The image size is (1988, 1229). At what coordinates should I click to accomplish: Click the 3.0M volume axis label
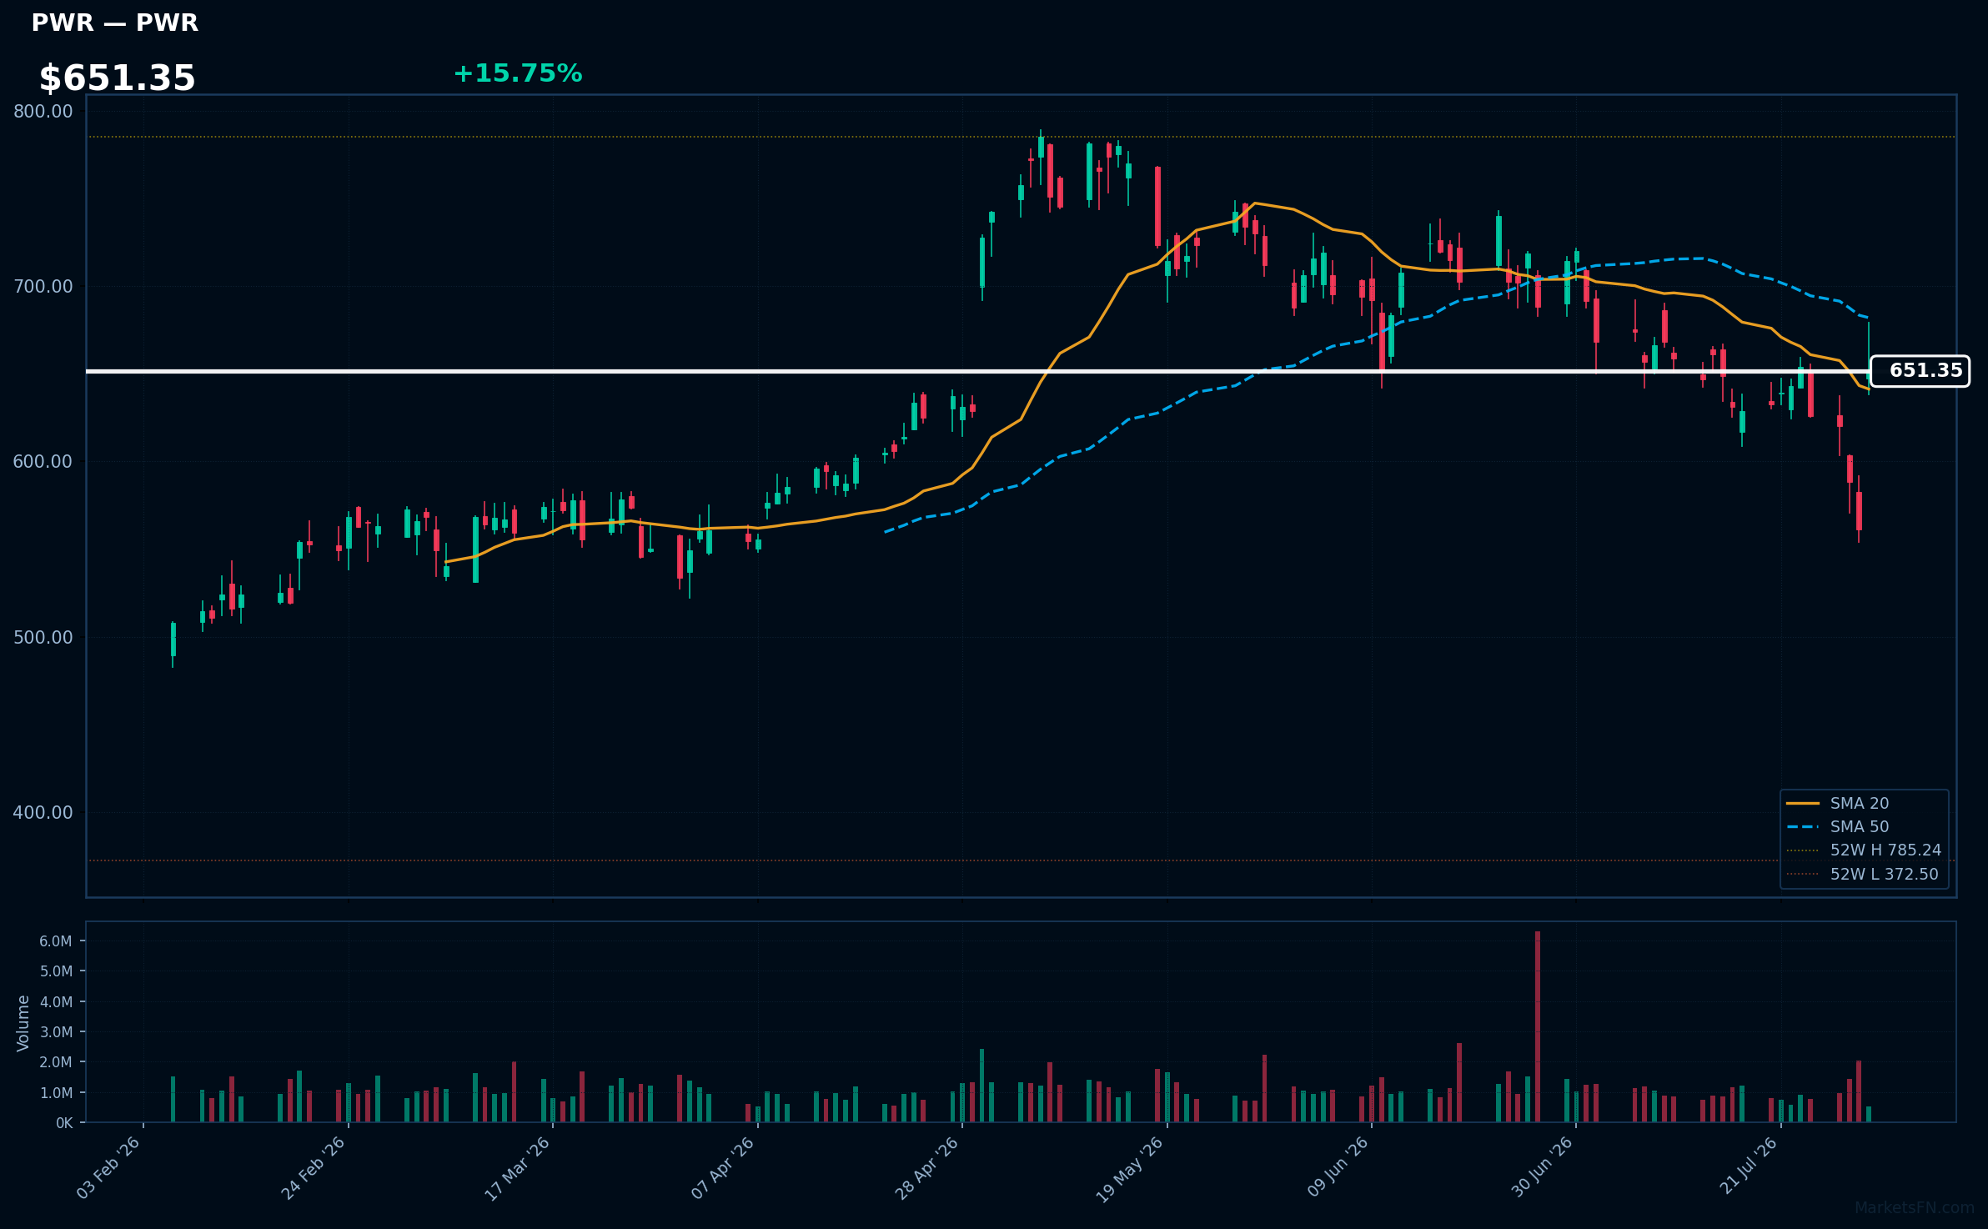(x=56, y=1032)
